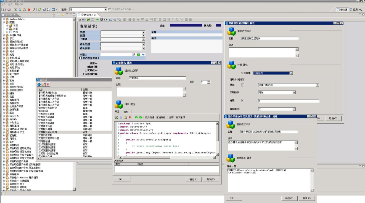Viewport: 365px width, 203px height.
Task: Click the add plus icon in expression panel
Action: click(x=39, y=84)
